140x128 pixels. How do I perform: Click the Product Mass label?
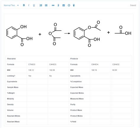pyautogui.click(x=76, y=110)
